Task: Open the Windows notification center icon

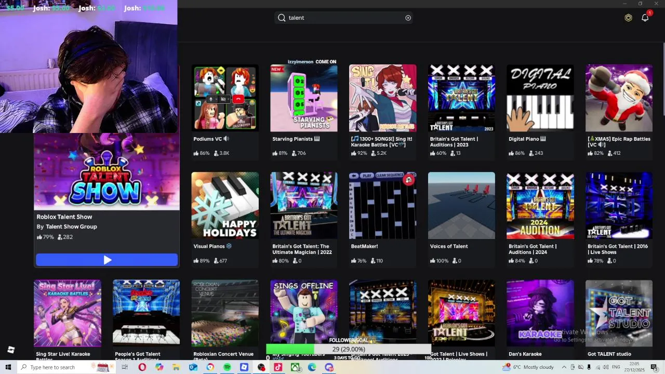Action: (x=654, y=367)
